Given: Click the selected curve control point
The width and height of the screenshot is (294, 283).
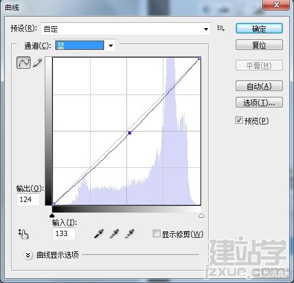Looking at the screenshot, I should coord(129,133).
